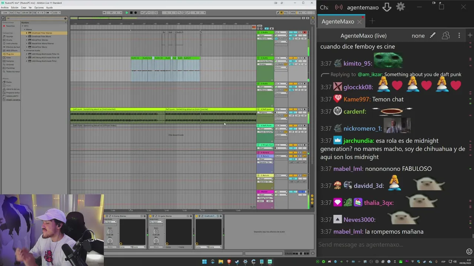
Task: Open Archivo menu
Action: pos(4,7)
